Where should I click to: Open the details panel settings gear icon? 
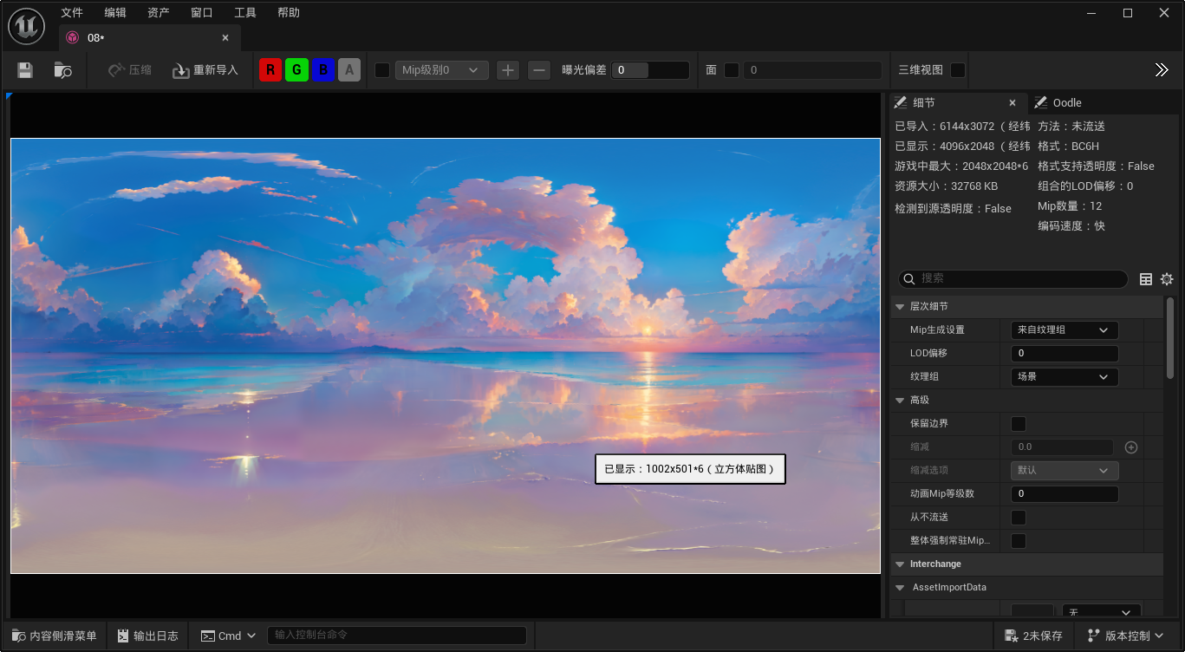pyautogui.click(x=1167, y=279)
